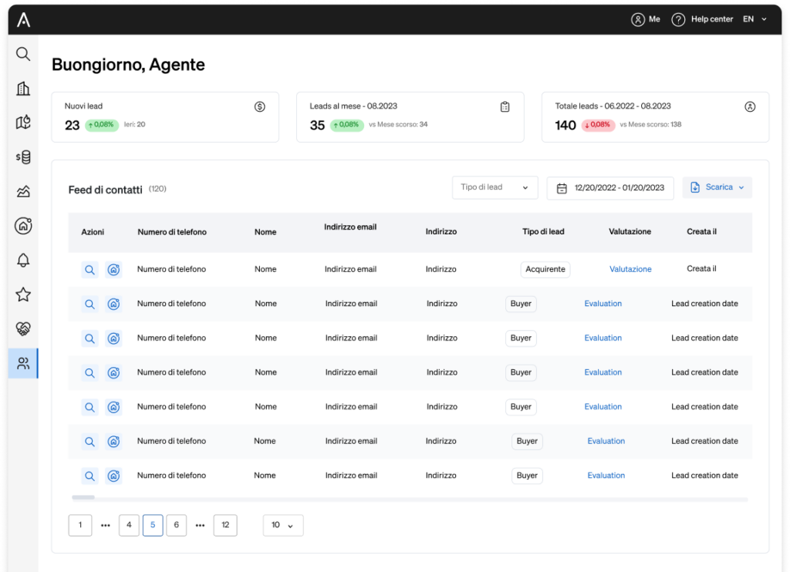Click the Valutazione column header
790x572 pixels.
(x=630, y=231)
